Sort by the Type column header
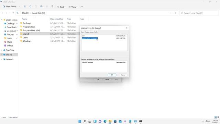The image size is (220, 124). tap(69, 19)
